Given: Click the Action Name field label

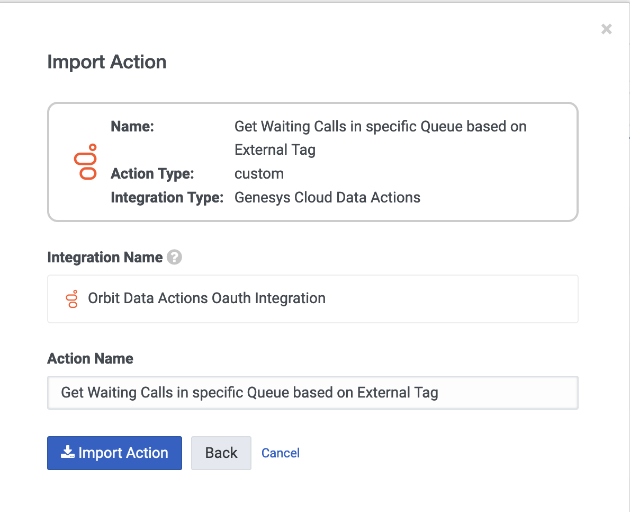Looking at the screenshot, I should (x=91, y=359).
